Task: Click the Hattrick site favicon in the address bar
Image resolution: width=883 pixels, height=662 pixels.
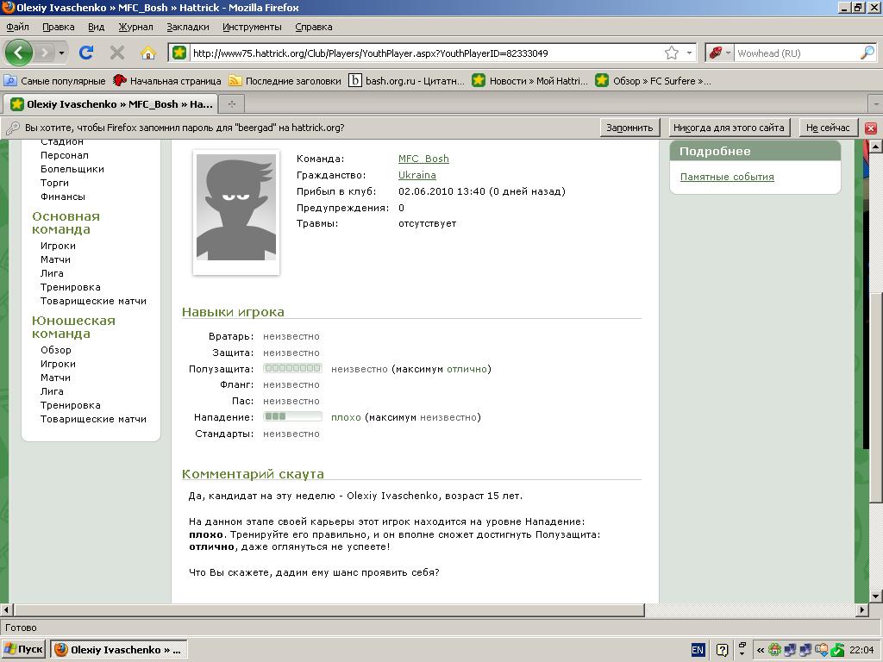Action: (179, 53)
